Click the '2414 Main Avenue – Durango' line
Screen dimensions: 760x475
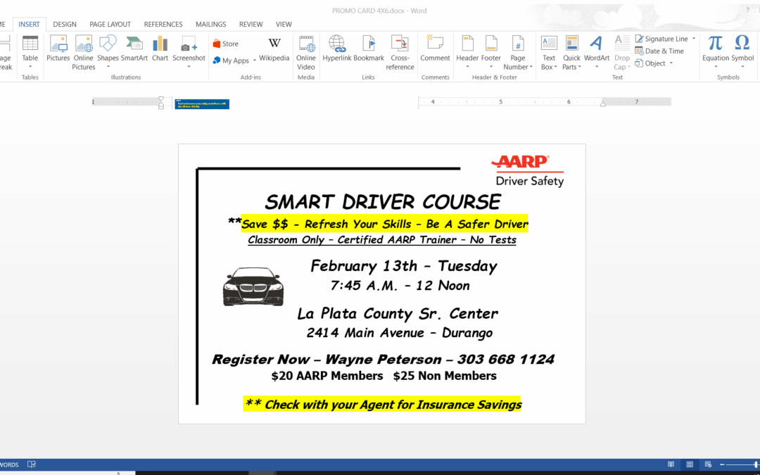tap(400, 333)
